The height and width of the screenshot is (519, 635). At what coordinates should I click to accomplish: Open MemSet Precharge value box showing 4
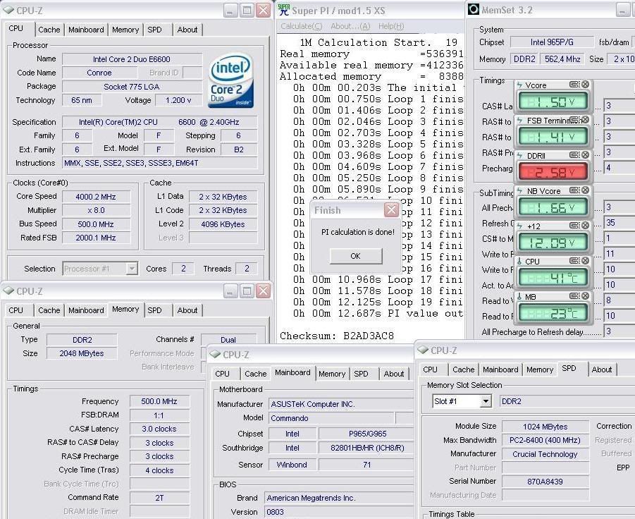tap(619, 168)
